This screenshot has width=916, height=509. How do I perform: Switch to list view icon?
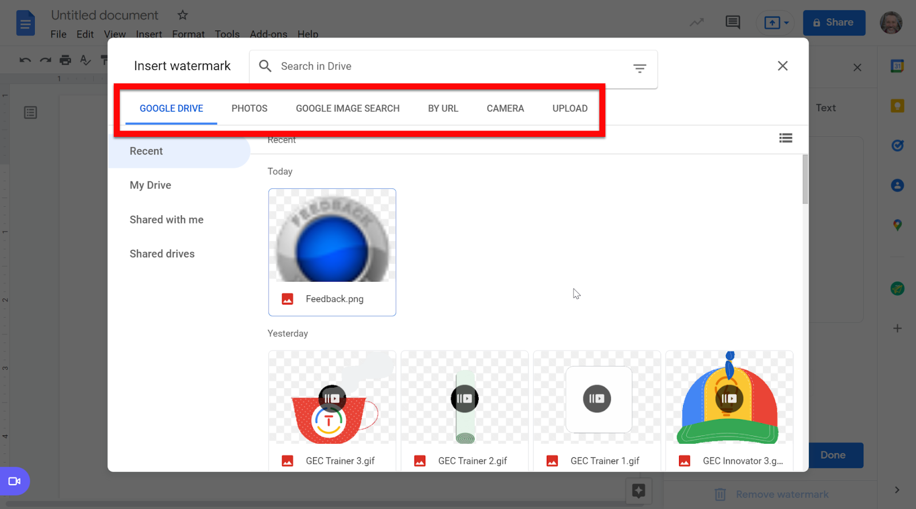point(785,138)
